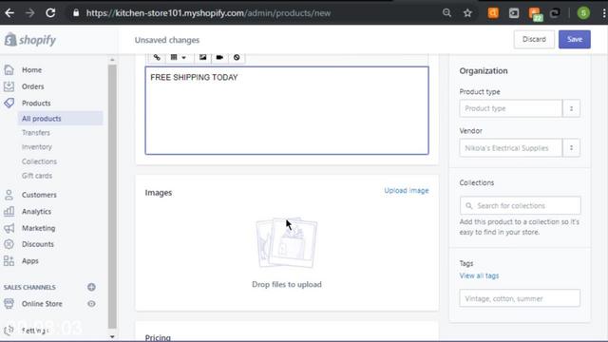Add a new sales channel
Viewport: 608px width, 342px height.
(91, 287)
